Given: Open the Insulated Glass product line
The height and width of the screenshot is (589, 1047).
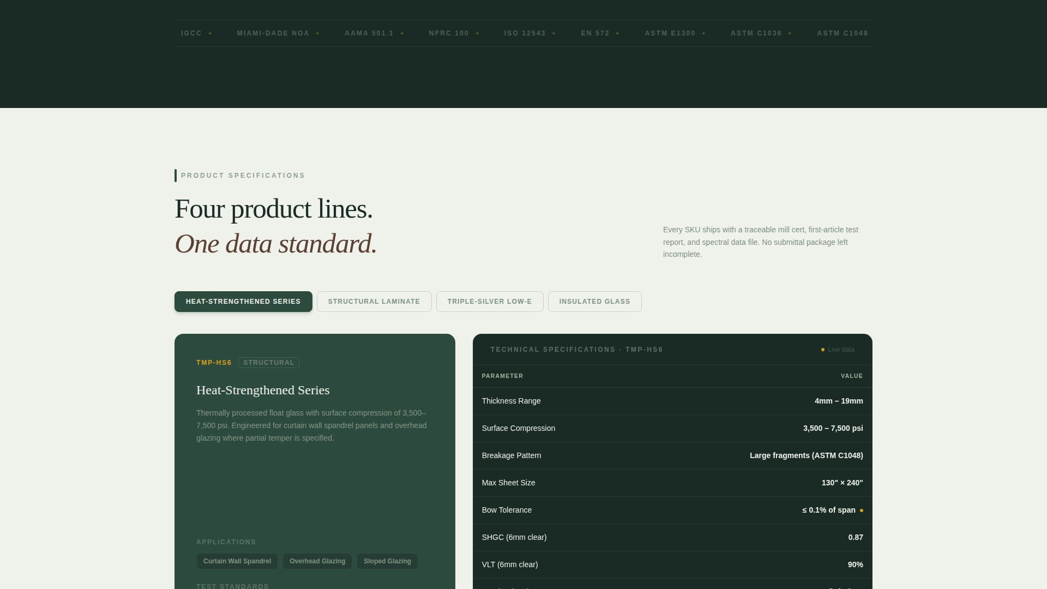Looking at the screenshot, I should [594, 301].
